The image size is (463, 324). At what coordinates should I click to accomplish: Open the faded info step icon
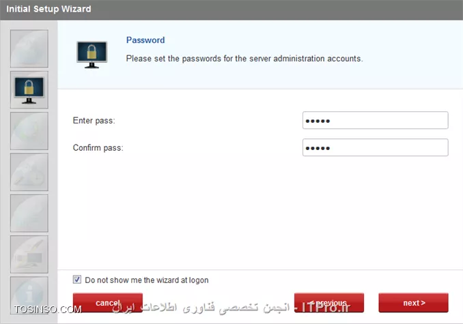29,295
